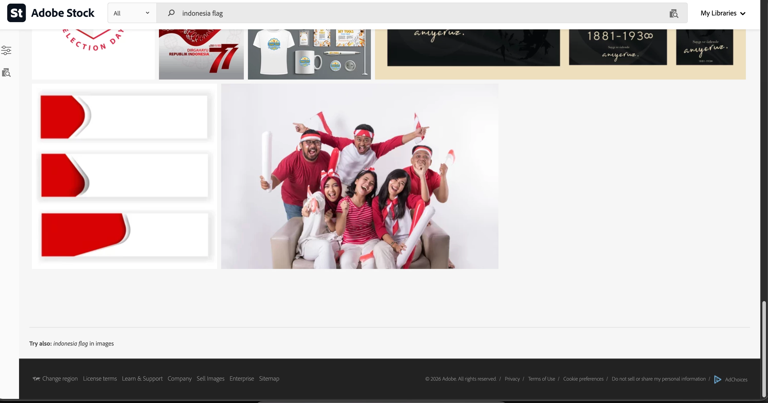Click the Adobe Stock St logo icon
Screen dimensions: 768x403
tap(16, 13)
